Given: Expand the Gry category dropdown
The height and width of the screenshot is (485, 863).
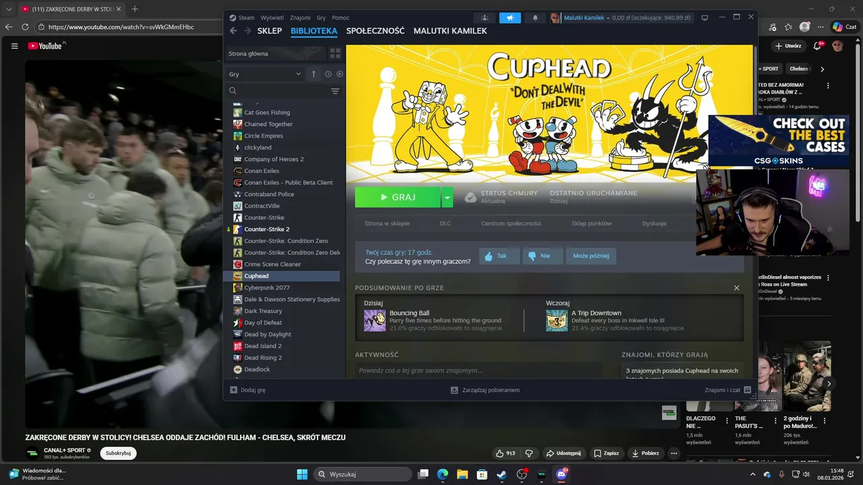Looking at the screenshot, I should (x=265, y=74).
